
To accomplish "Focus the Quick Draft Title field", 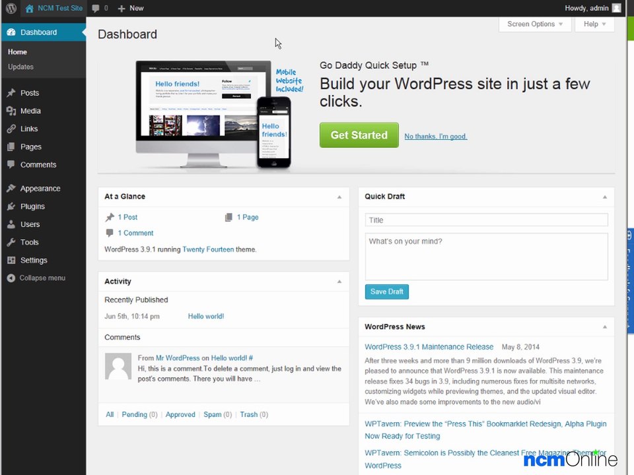I will [486, 220].
